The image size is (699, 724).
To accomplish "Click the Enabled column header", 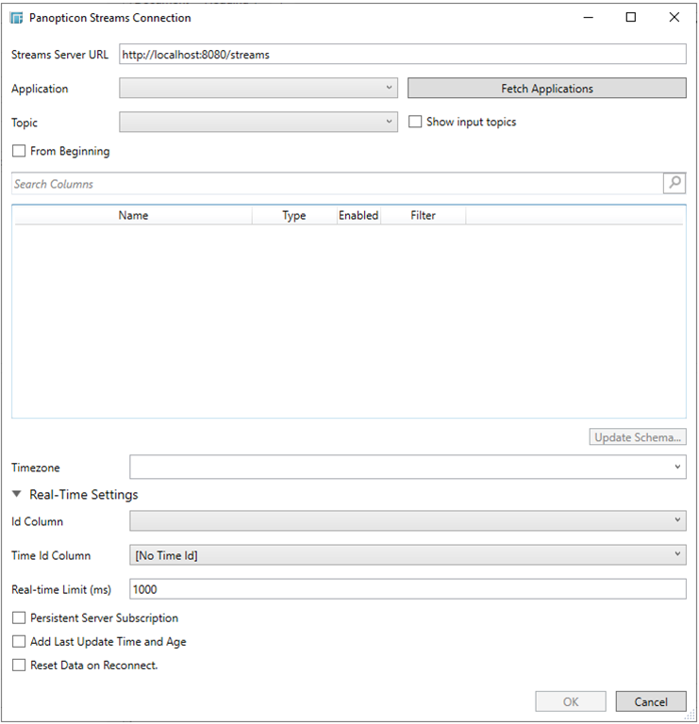I will tap(358, 215).
